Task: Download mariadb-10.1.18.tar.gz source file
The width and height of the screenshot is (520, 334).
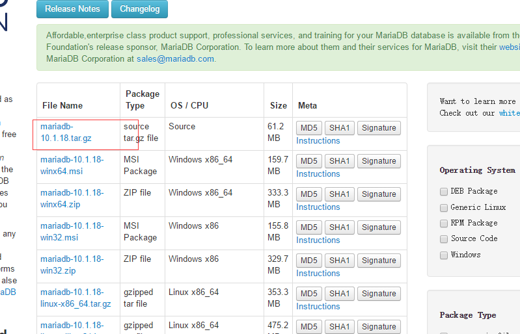Action: pos(66,133)
